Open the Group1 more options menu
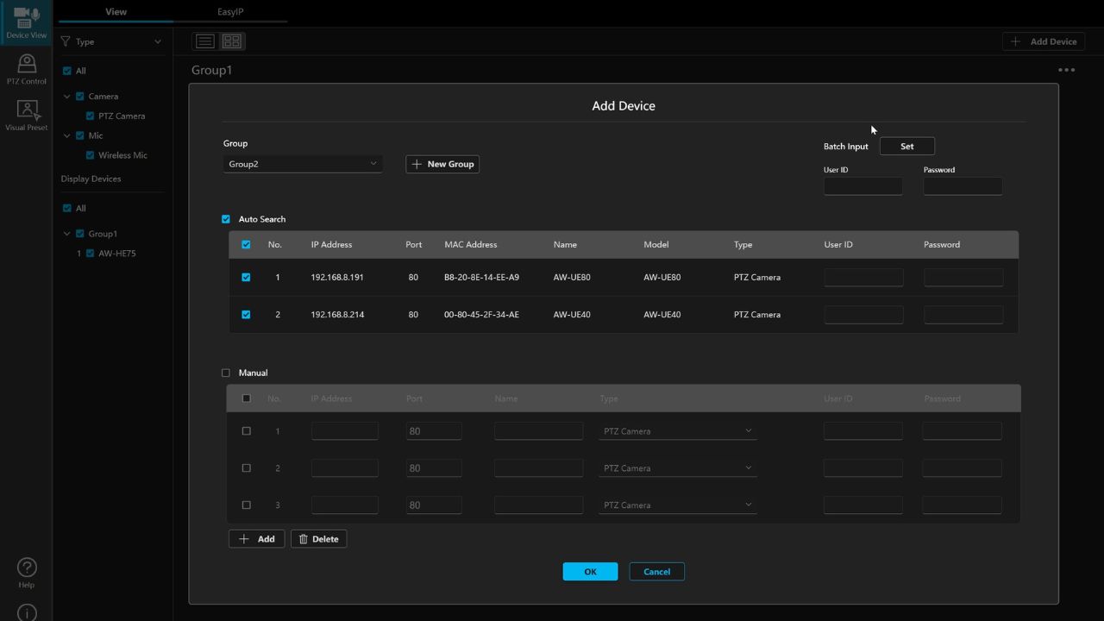 point(1067,70)
